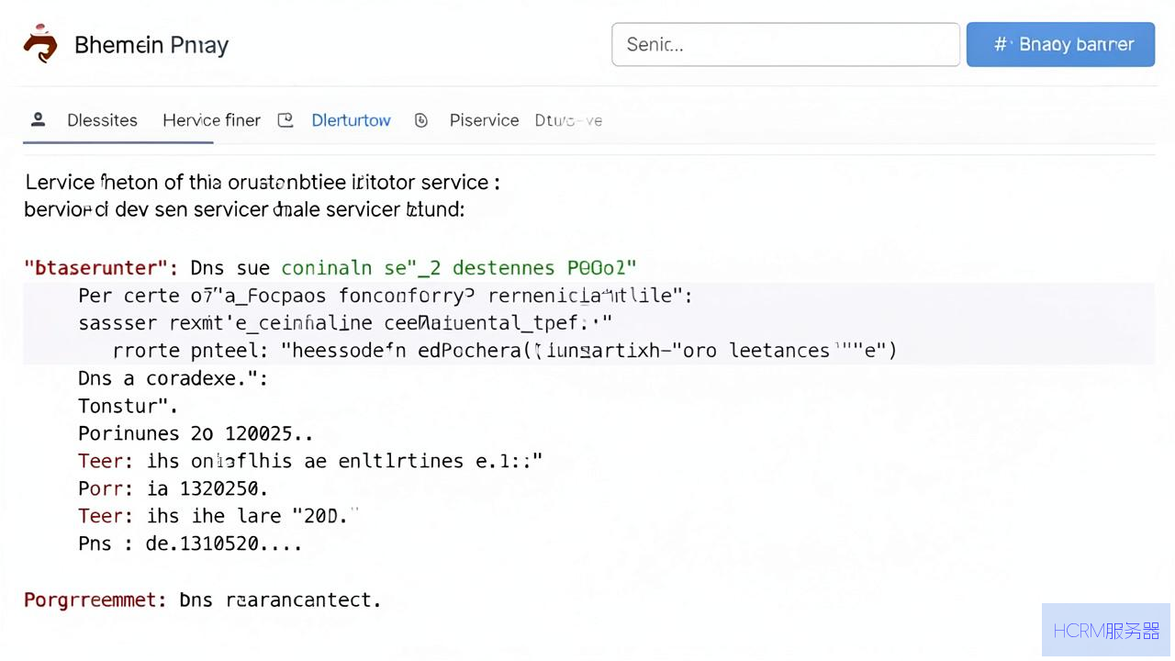This screenshot has height=661, width=1175.
Task: Click the Pns : de.1310520 line
Action: (190, 543)
